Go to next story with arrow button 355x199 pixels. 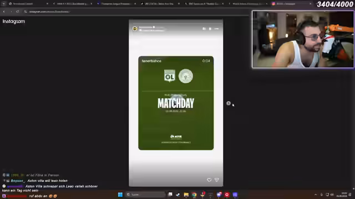(228, 103)
